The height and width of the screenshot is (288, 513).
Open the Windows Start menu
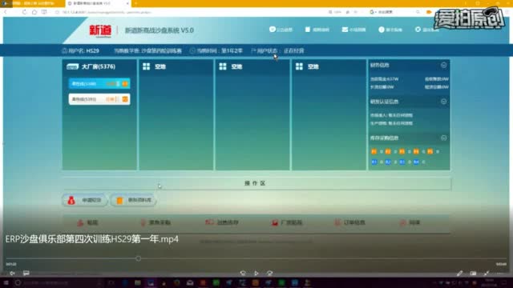pyautogui.click(x=6, y=282)
